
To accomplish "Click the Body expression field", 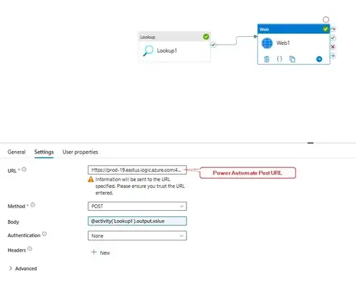I will pos(137,221).
